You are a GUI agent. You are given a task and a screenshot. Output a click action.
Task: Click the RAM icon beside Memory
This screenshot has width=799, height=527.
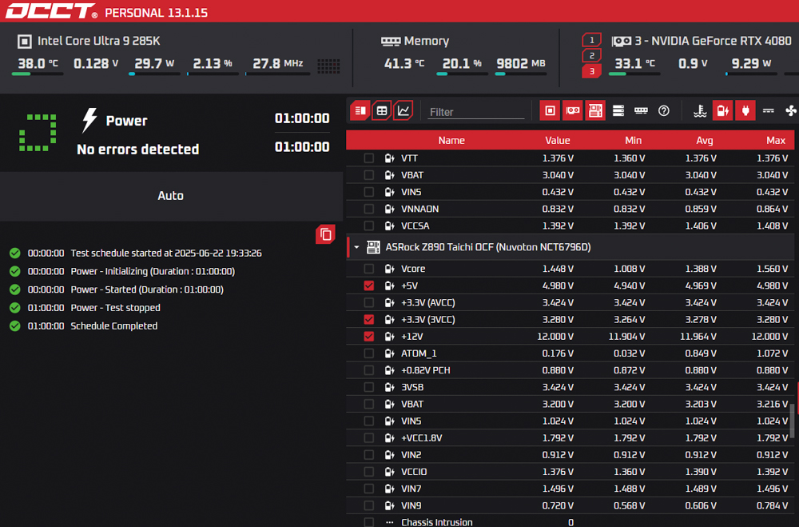click(x=391, y=42)
